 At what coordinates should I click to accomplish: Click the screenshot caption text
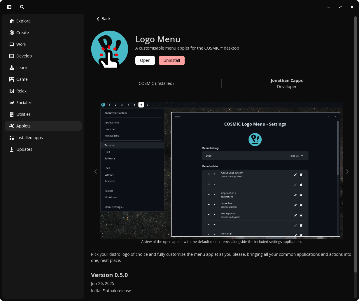pyautogui.click(x=221, y=242)
